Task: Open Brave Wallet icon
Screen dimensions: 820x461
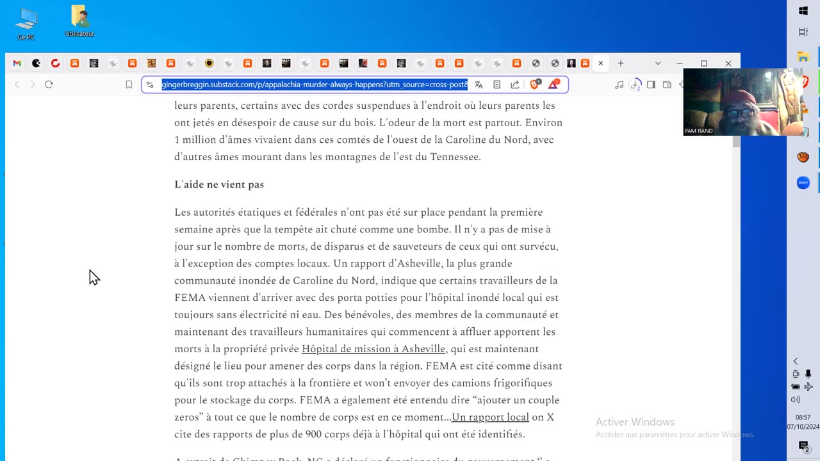Action: click(x=667, y=85)
